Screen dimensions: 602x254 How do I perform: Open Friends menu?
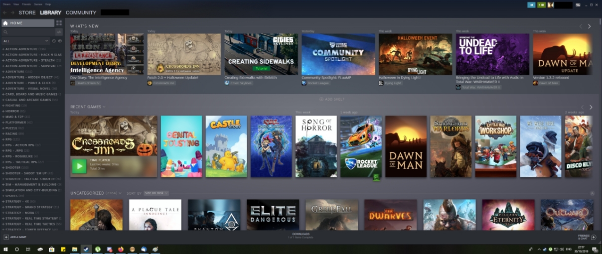[x=27, y=4]
